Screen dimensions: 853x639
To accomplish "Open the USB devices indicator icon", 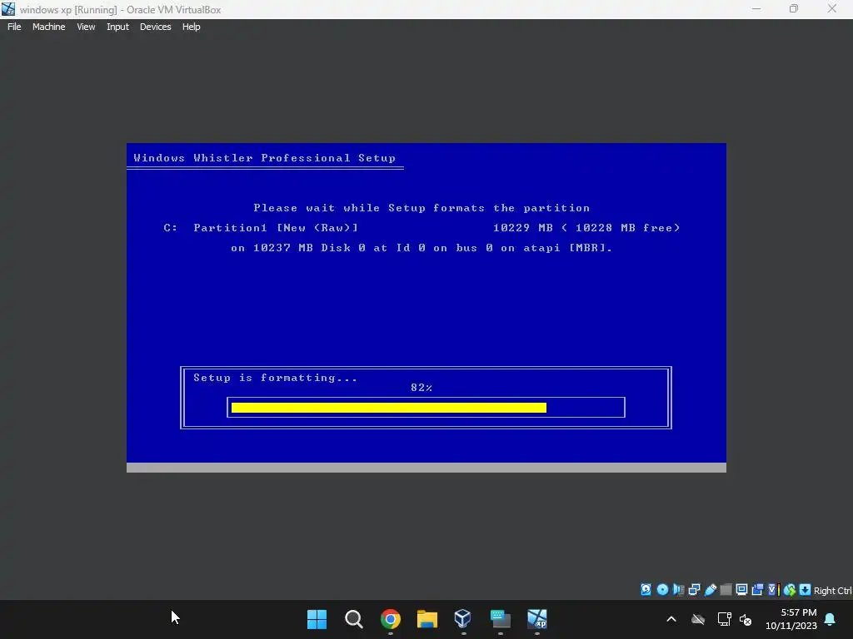I will coord(710,590).
